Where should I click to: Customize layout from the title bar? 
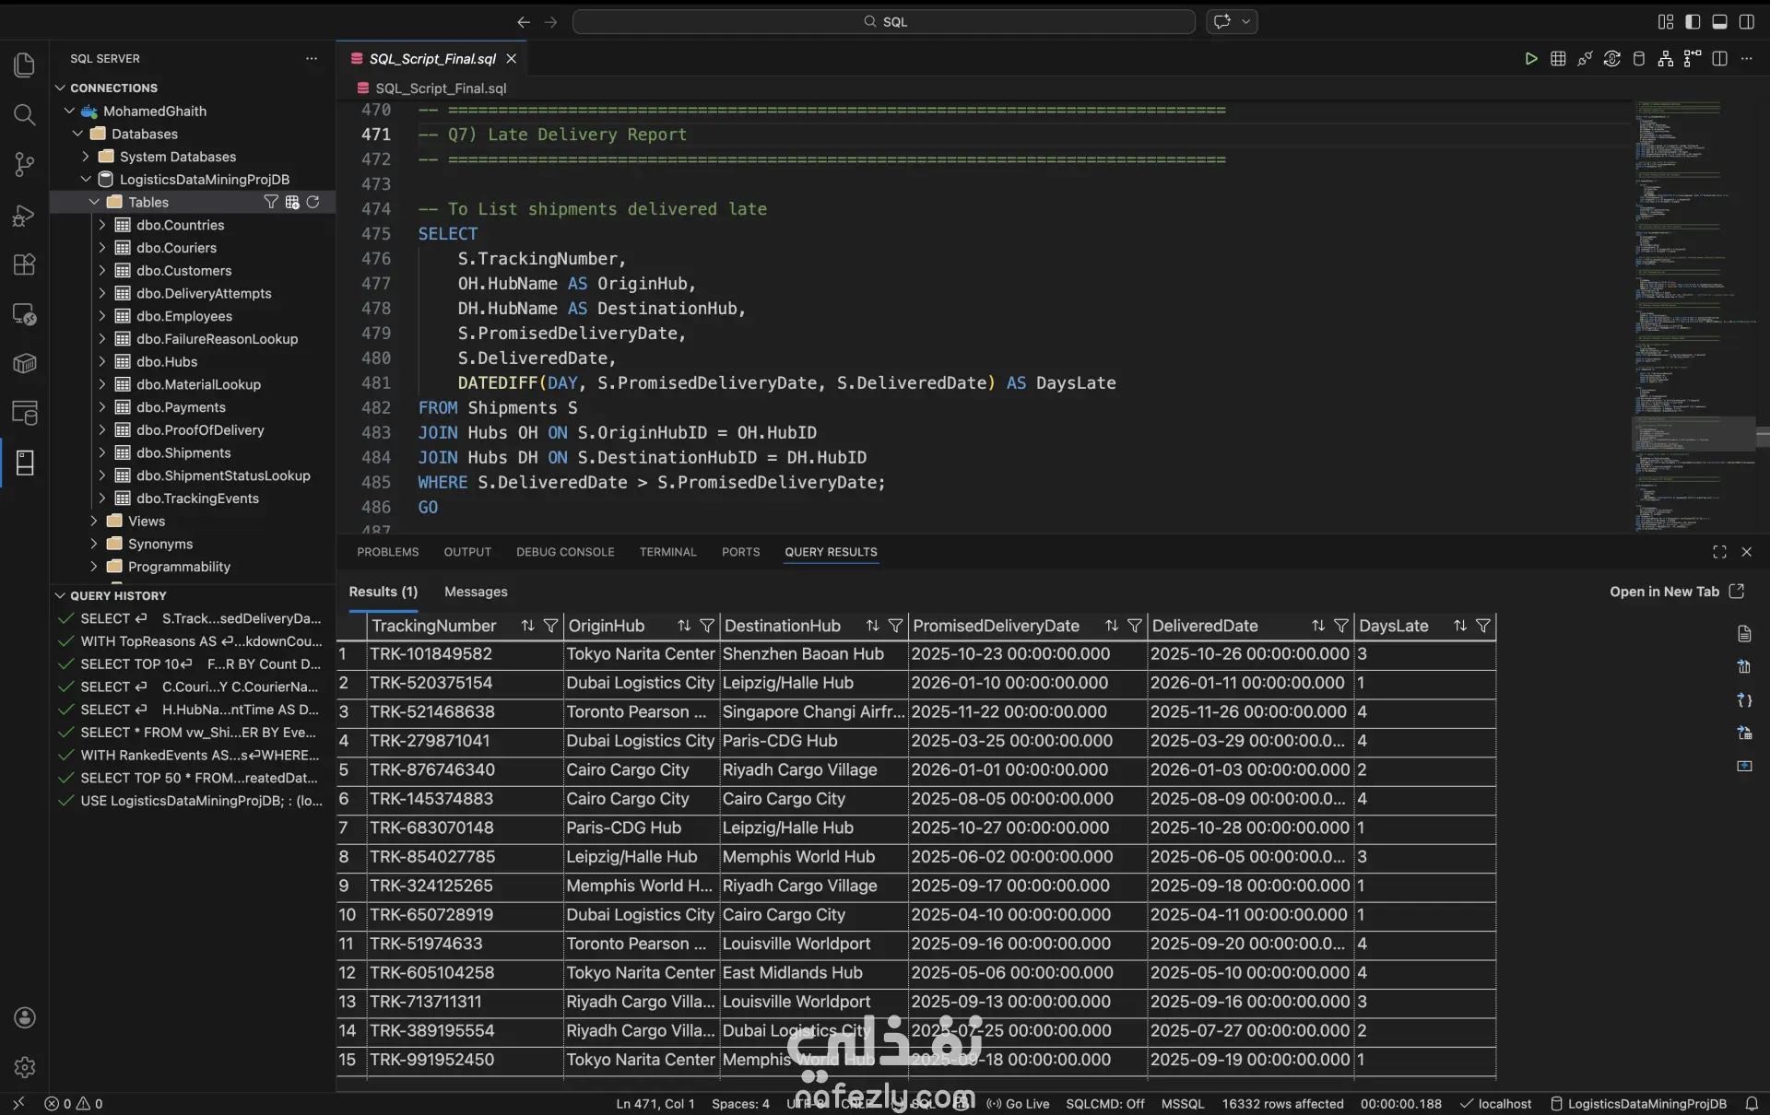point(1665,21)
